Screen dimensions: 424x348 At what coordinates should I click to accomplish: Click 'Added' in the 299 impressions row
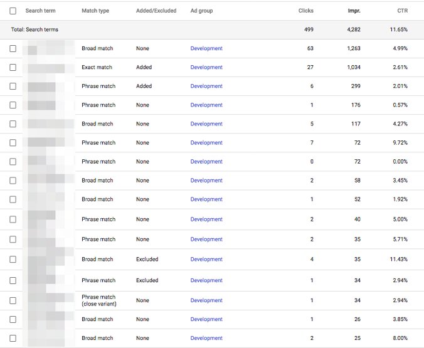[144, 87]
